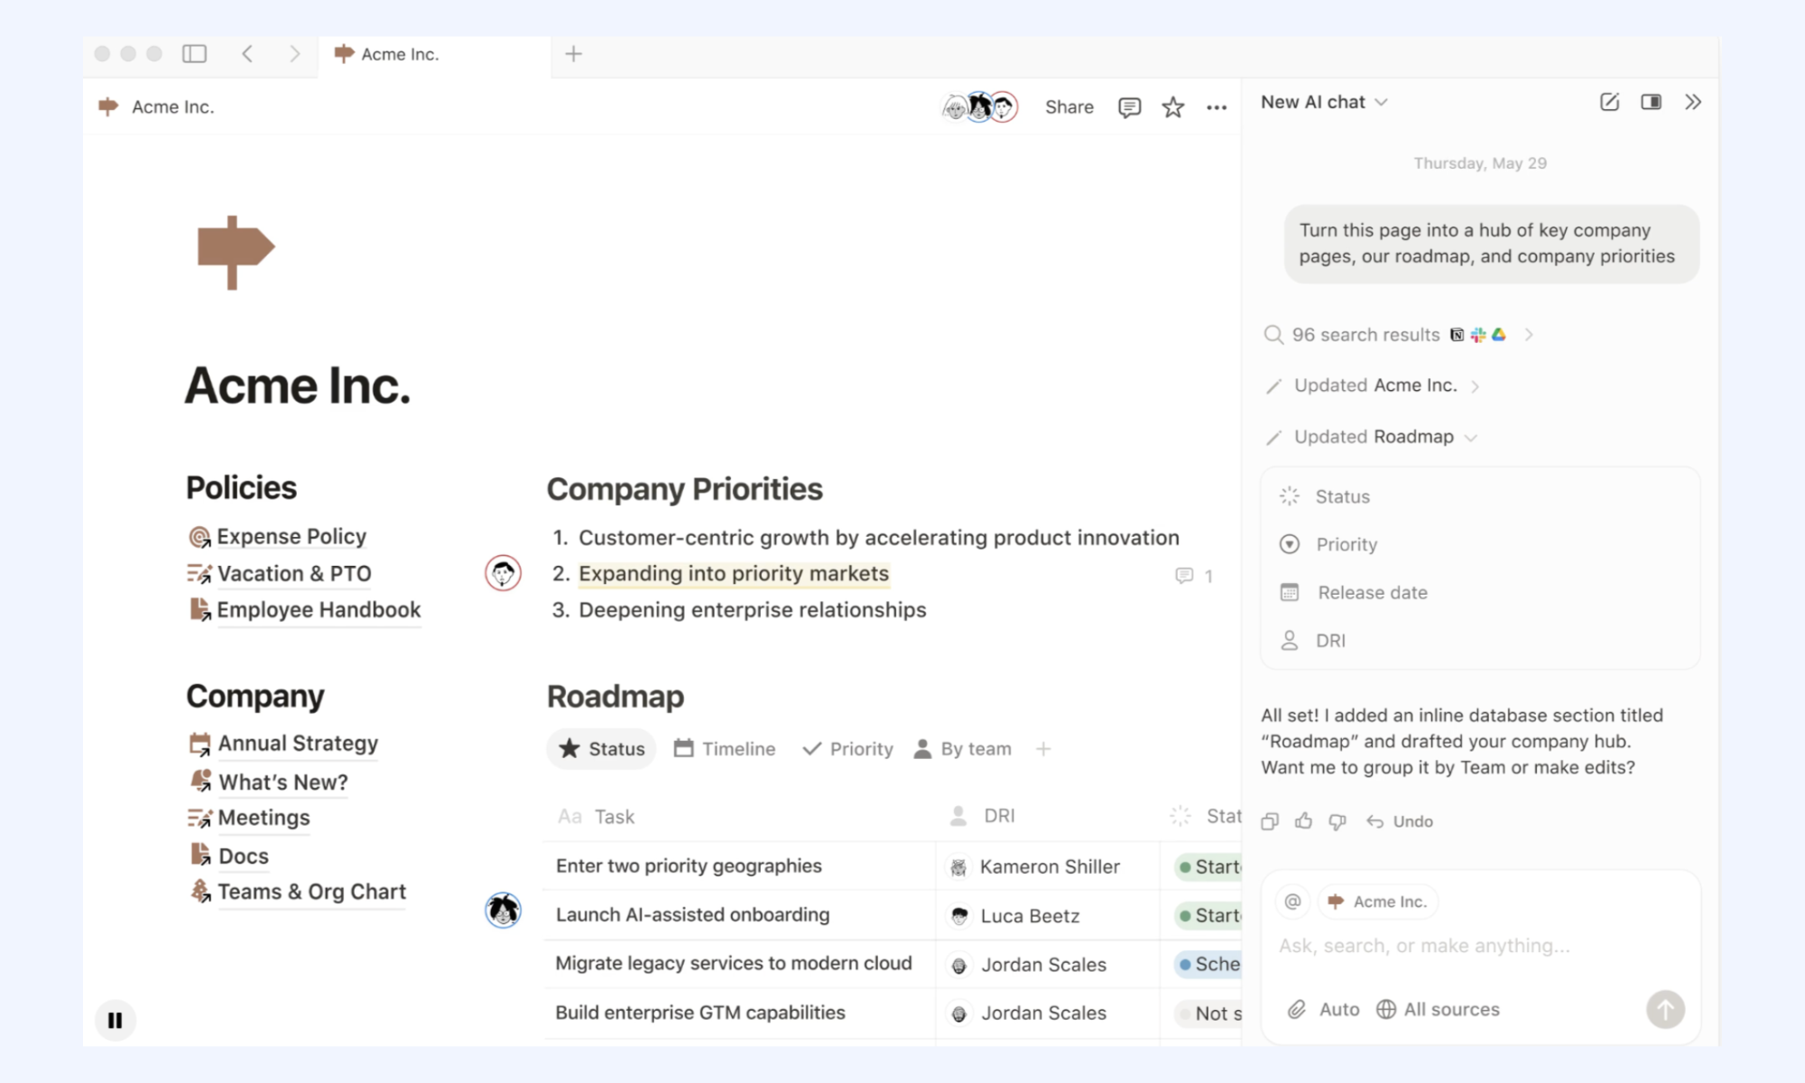
Task: Collapse the AI chat with double chevron
Action: (x=1693, y=102)
